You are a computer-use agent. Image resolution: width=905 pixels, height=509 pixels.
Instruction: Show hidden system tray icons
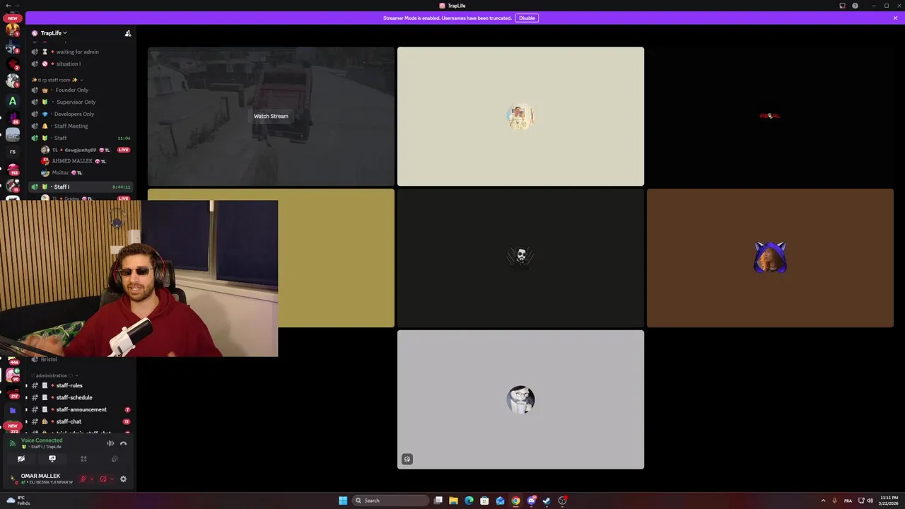[822, 501]
